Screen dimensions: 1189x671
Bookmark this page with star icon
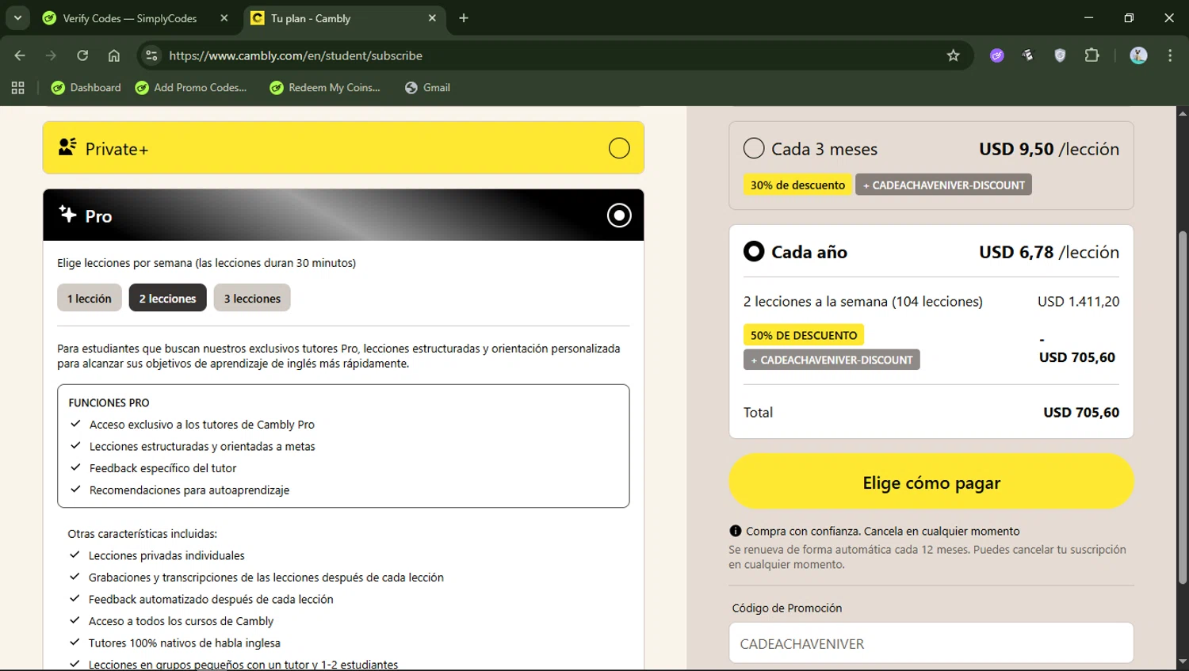(953, 55)
